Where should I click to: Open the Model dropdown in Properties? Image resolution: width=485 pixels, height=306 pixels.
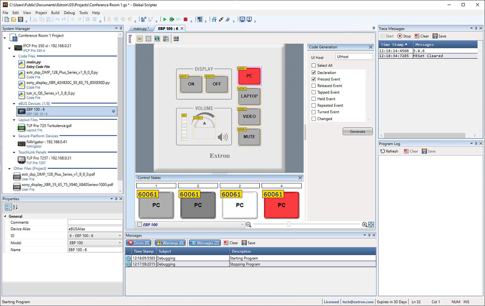(x=120, y=243)
